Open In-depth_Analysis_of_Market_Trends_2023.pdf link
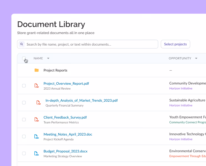 [82, 100]
